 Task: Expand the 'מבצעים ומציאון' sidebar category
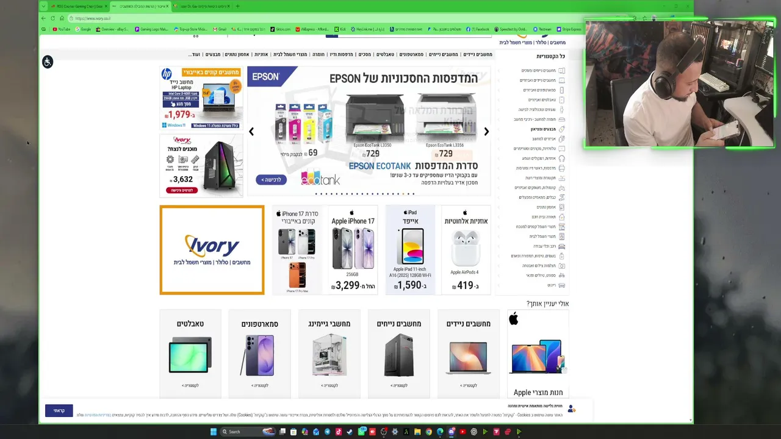[543, 129]
